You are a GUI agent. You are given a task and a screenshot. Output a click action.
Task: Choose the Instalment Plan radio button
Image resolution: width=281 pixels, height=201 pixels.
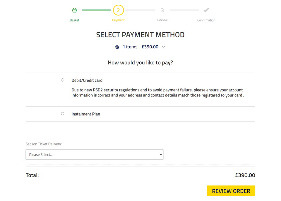pyautogui.click(x=63, y=114)
